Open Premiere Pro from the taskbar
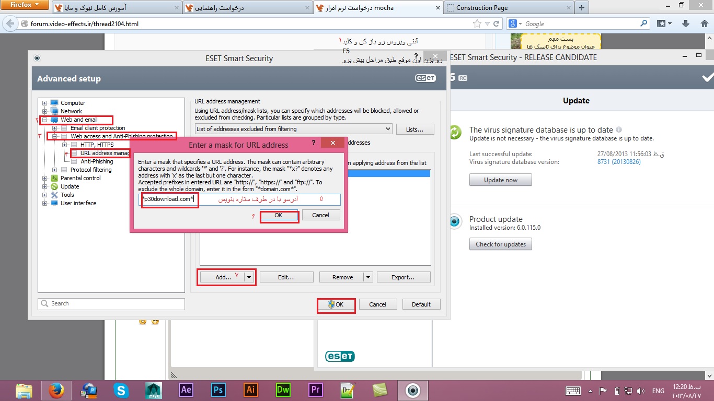This screenshot has height=401, width=714. (316, 390)
